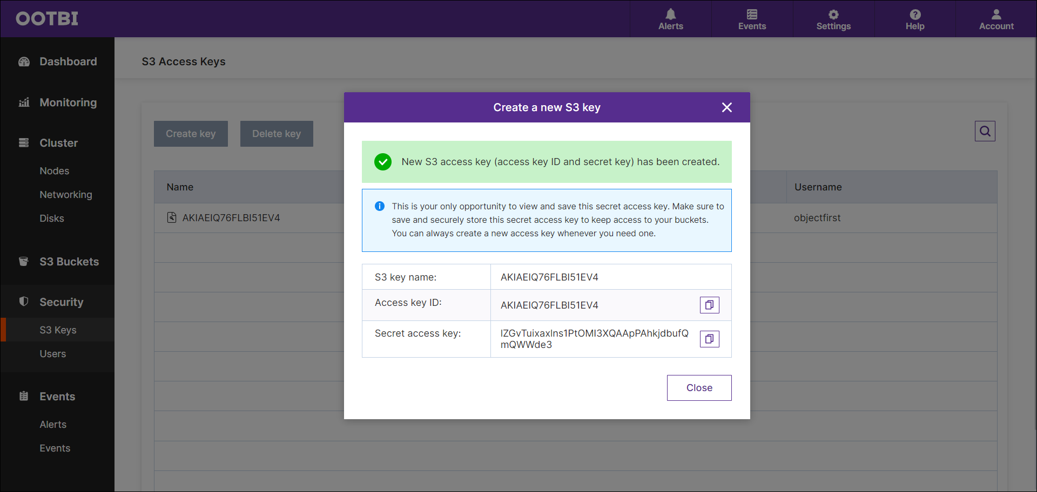Click the green success checkmark icon
1037x492 pixels.
point(383,162)
